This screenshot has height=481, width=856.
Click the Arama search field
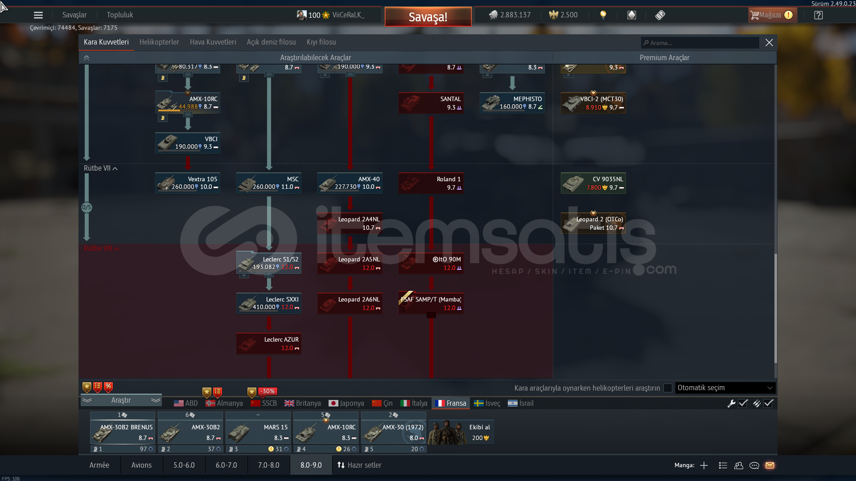[x=700, y=43]
